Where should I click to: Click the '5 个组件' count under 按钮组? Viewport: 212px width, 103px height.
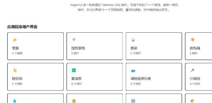point(17,84)
